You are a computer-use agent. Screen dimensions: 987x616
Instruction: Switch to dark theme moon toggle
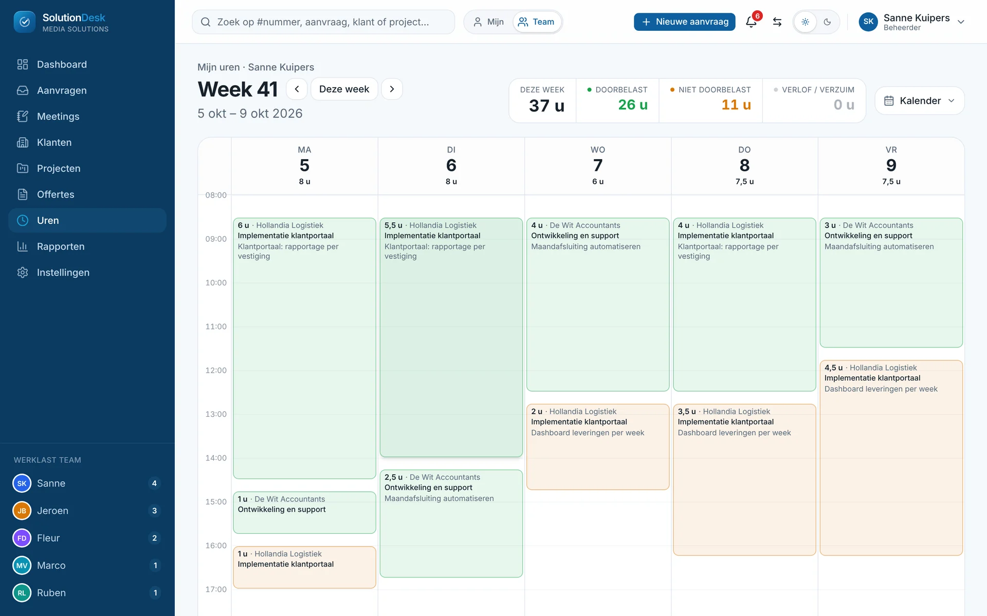coord(827,22)
